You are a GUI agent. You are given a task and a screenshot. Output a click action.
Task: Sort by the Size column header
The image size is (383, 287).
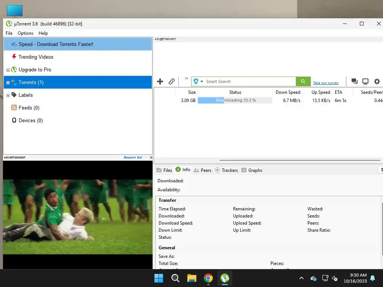tap(186, 92)
